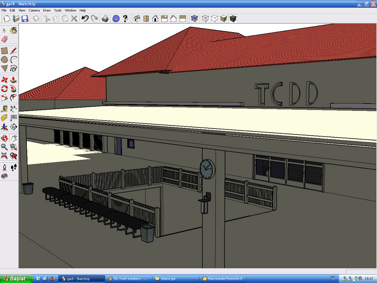Select the Paint Bucket tool
Image resolution: width=377 pixels, height=283 pixels.
coord(14,30)
